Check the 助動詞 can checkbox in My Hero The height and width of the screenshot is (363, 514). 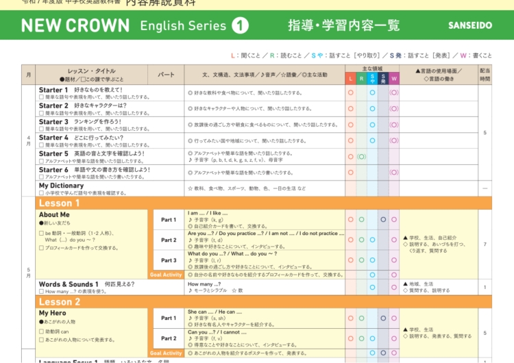click(x=42, y=331)
